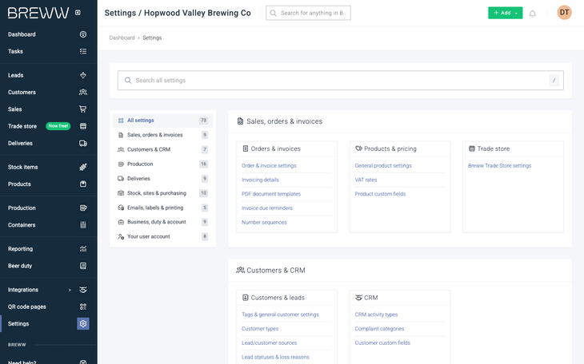
Task: Select Business, duty & account category
Action: pyautogui.click(x=162, y=222)
